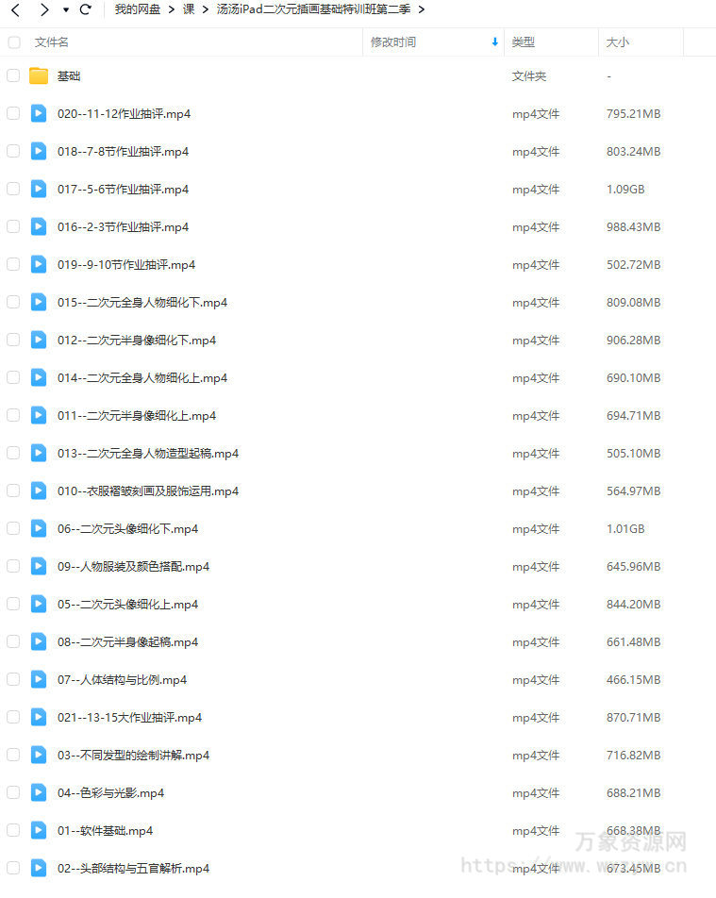Navigate to 我的网盘 breadcrumb
The image size is (716, 898).
[x=138, y=9]
